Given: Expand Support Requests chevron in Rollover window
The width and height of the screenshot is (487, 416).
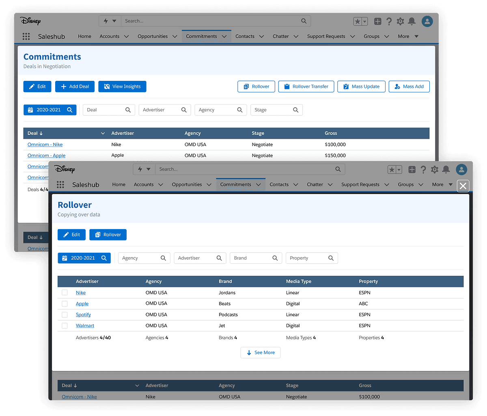Looking at the screenshot, I should pos(387,184).
